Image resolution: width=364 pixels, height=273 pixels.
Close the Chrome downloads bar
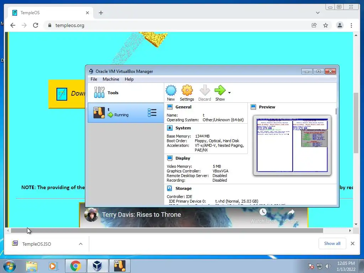tap(353, 243)
